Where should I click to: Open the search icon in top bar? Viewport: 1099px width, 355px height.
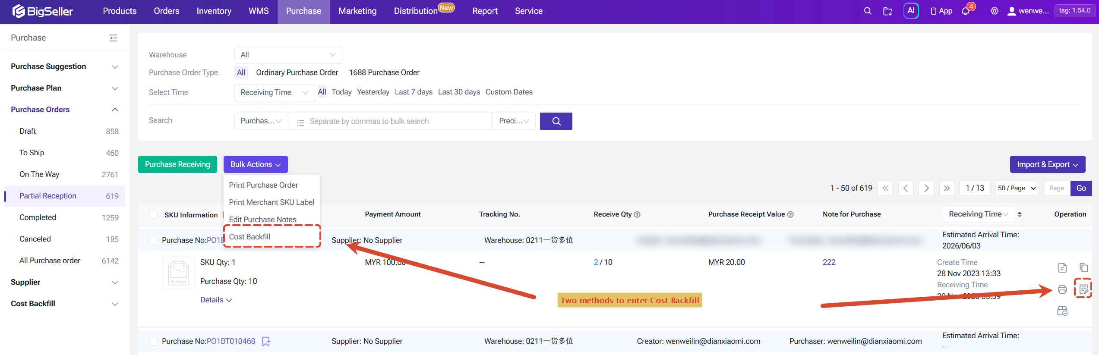[x=867, y=11]
